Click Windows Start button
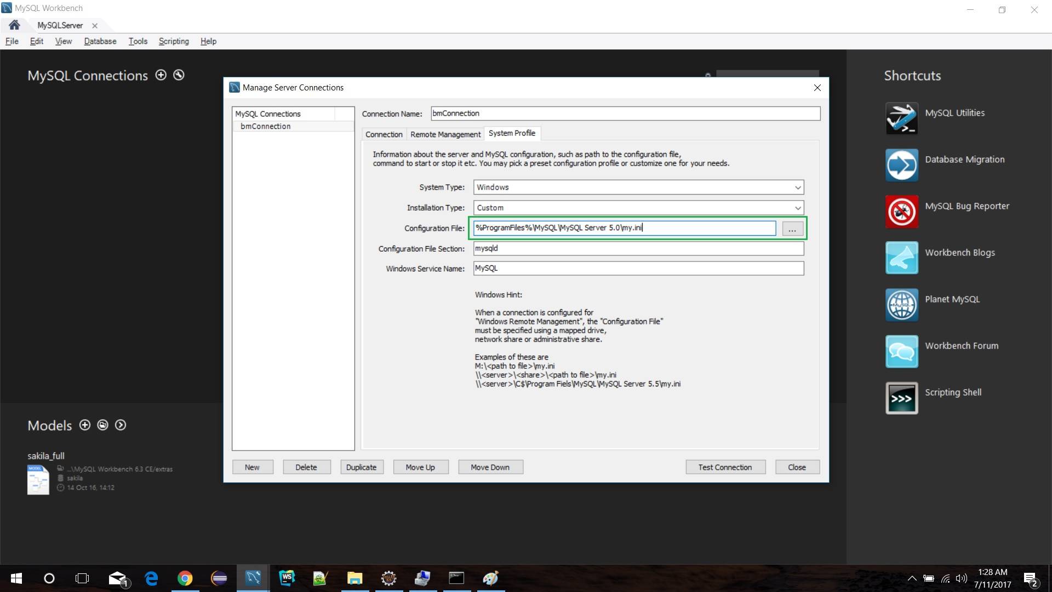 click(16, 578)
